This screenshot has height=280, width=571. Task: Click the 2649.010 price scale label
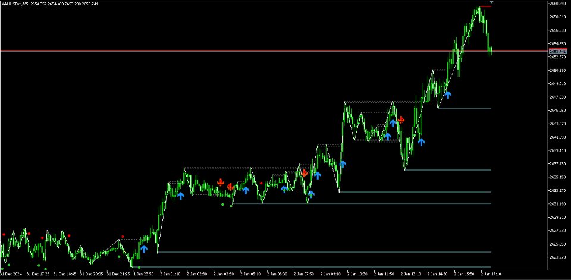pos(557,84)
